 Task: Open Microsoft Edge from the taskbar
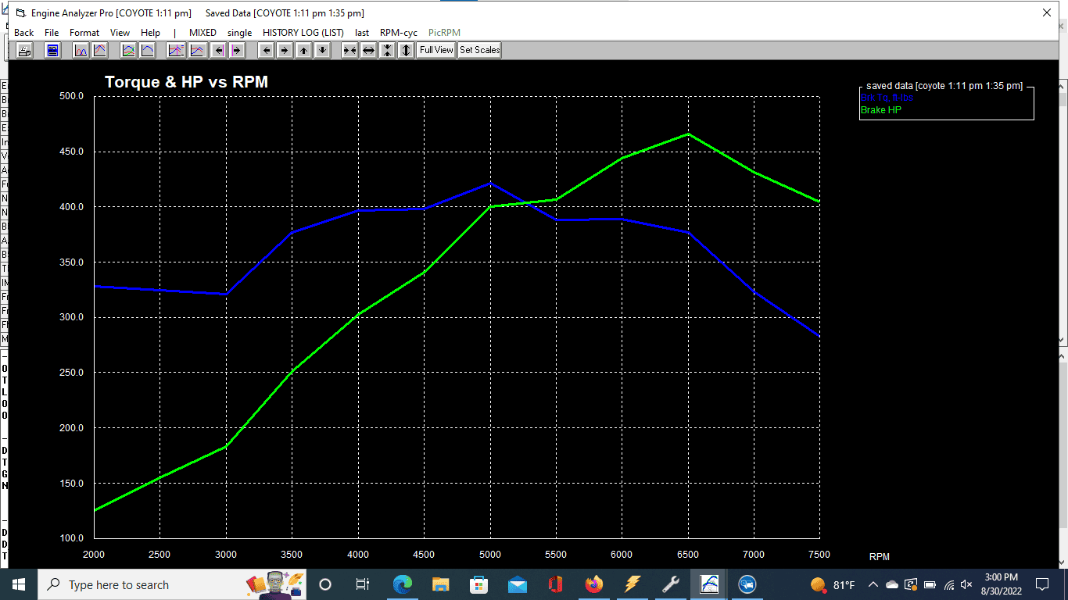click(403, 584)
